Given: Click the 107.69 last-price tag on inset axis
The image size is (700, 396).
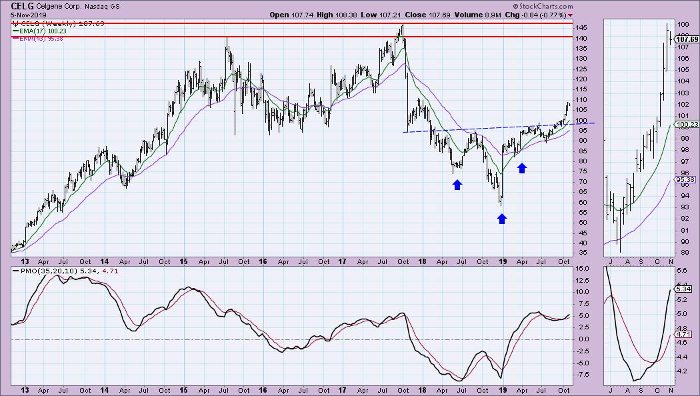Looking at the screenshot, I should 687,40.
